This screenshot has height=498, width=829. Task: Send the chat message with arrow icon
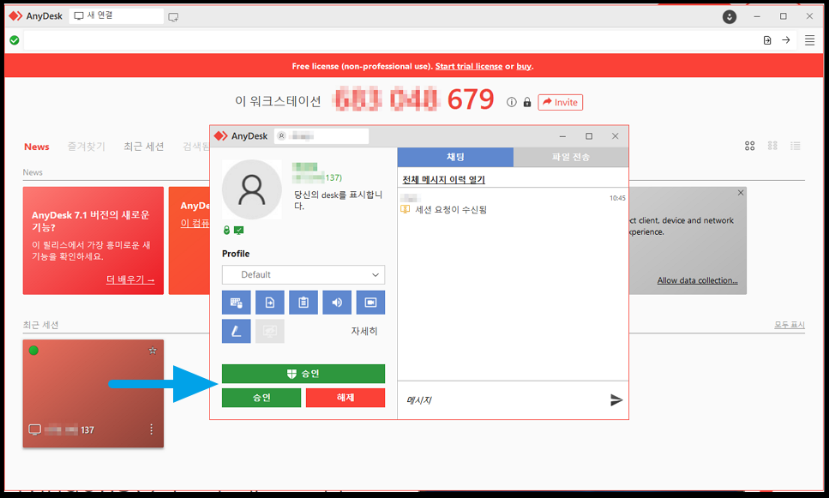click(616, 400)
